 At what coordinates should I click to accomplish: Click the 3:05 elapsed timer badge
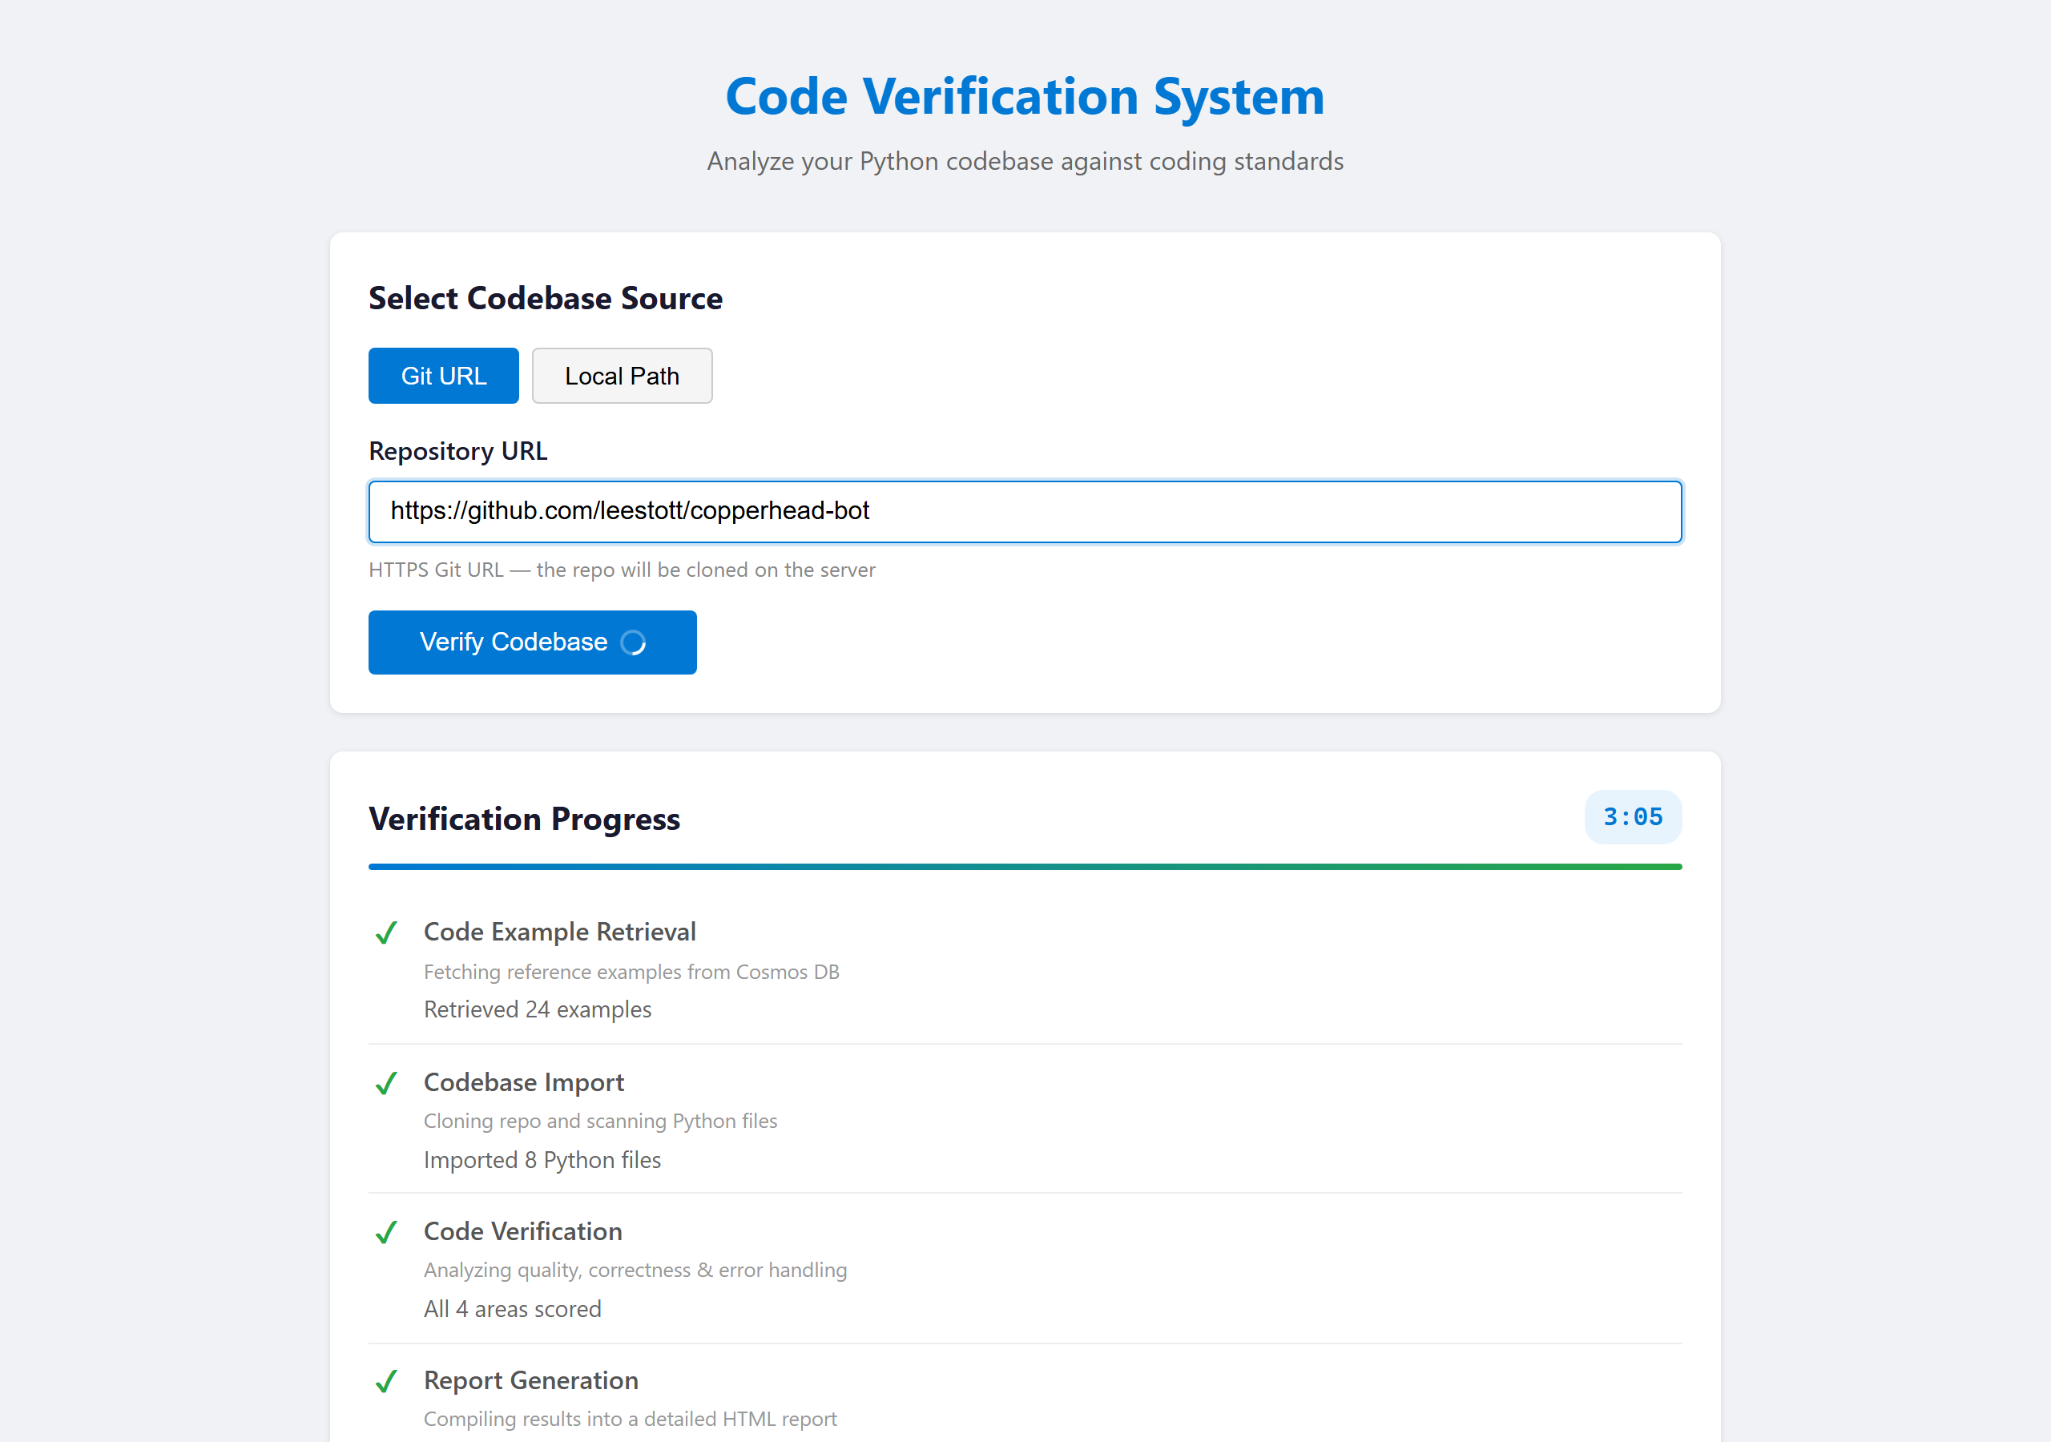click(1632, 816)
